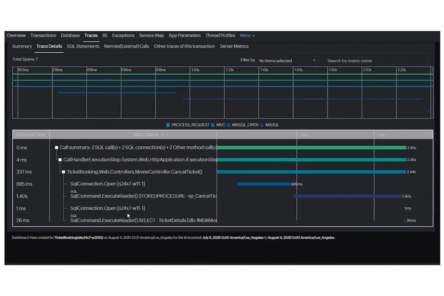View Other traces of this transaction
This screenshot has width=444, height=296.
coord(184,46)
